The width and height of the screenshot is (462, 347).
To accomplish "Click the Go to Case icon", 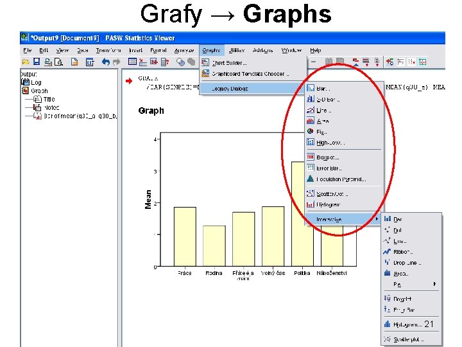I will [x=143, y=62].
